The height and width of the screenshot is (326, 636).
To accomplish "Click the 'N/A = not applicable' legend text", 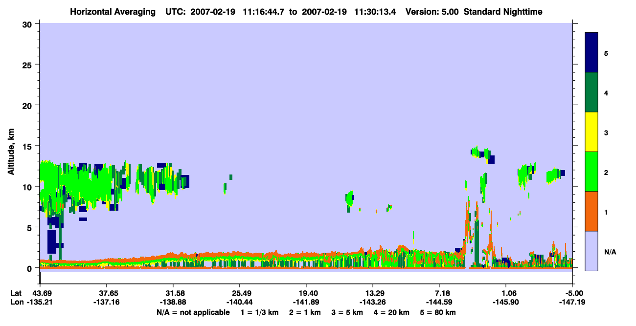I will [193, 312].
